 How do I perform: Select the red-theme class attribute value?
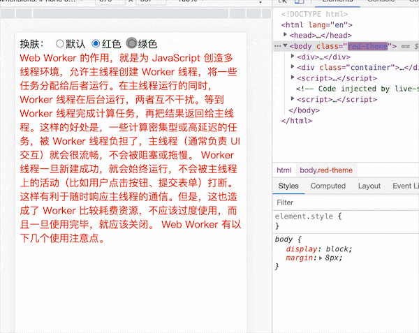click(367, 46)
